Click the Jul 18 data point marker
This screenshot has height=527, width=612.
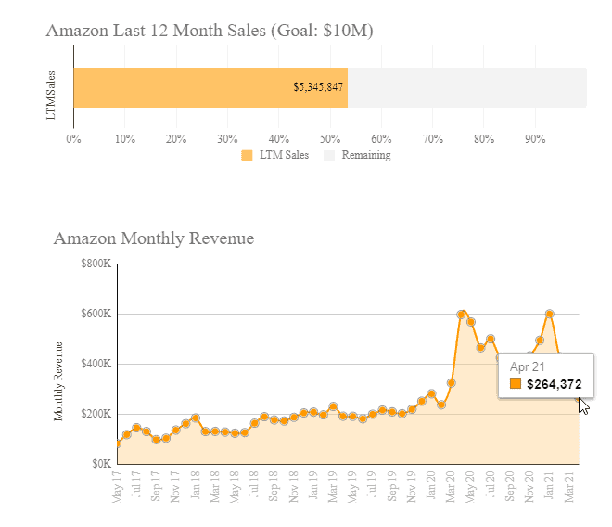(x=255, y=423)
